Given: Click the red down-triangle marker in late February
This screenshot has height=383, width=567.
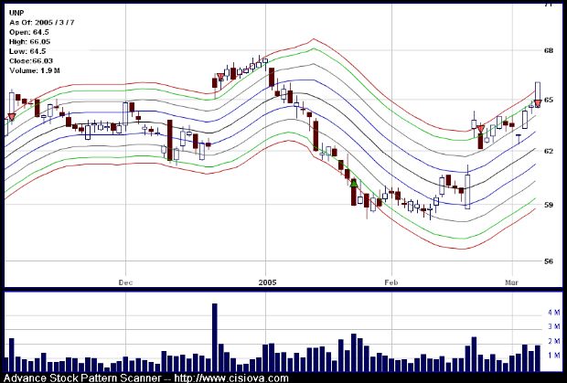Looking at the screenshot, I should [480, 129].
